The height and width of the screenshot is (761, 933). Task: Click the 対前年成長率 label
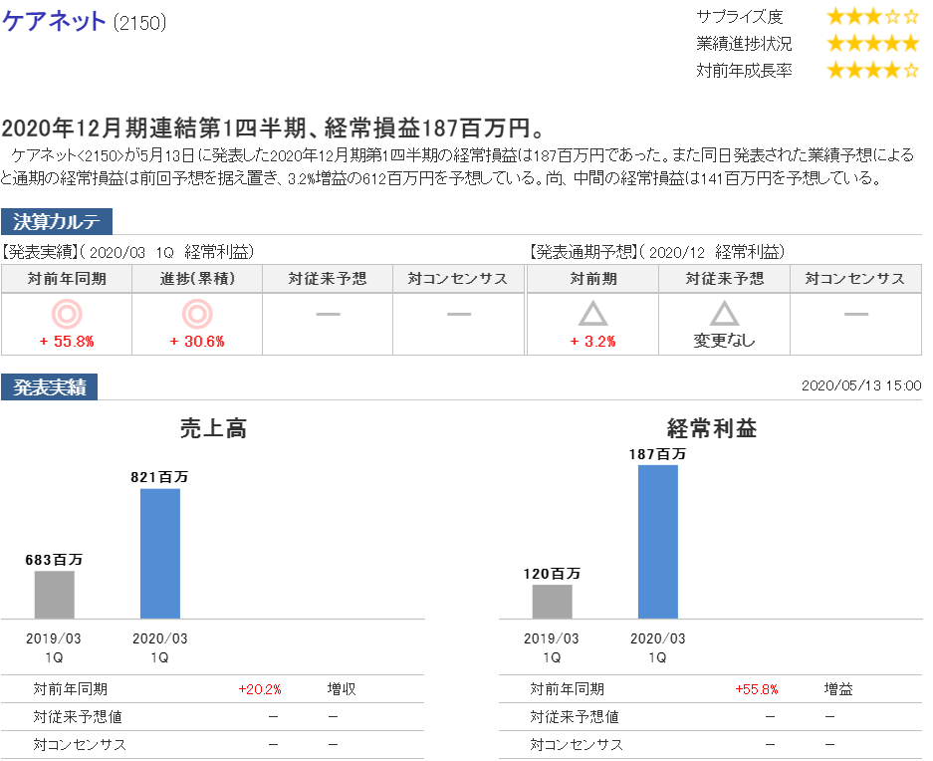744,71
